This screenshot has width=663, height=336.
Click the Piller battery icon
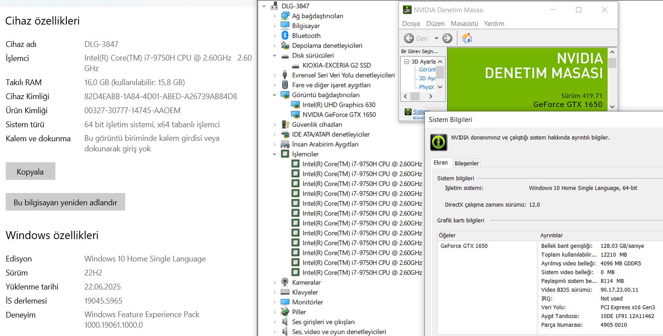click(x=285, y=312)
